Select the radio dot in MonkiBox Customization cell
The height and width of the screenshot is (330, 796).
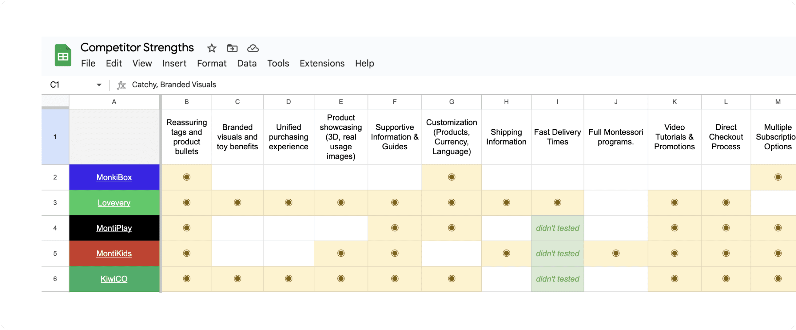tap(451, 177)
